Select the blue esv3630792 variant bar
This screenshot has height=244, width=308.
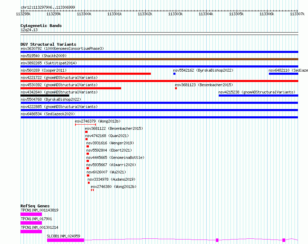[159, 52]
